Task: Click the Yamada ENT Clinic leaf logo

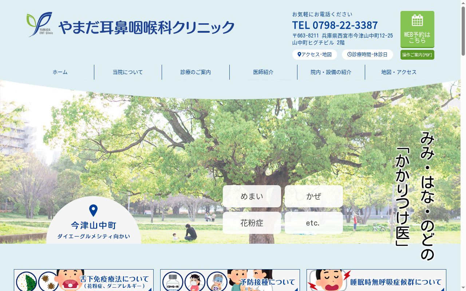Action: (40, 24)
